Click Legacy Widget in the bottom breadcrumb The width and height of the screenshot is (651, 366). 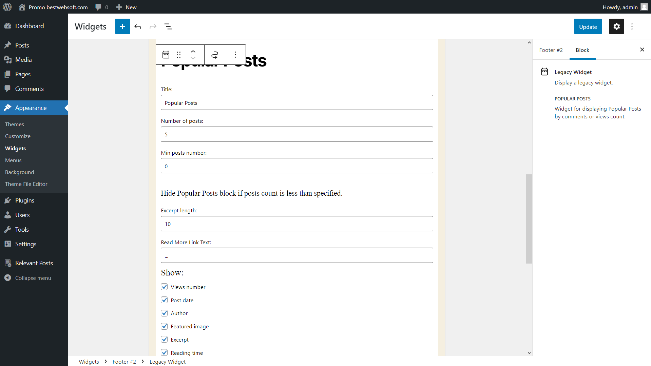pos(168,362)
